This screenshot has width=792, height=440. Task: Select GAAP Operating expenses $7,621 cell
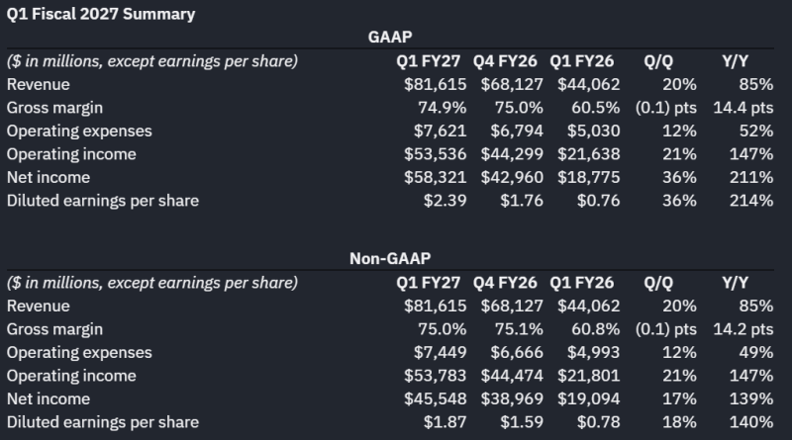pos(440,131)
